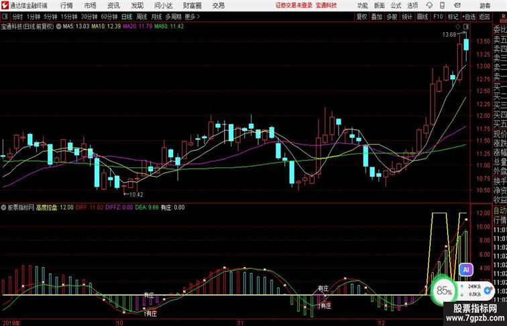Open the 交易 menu

218,5
